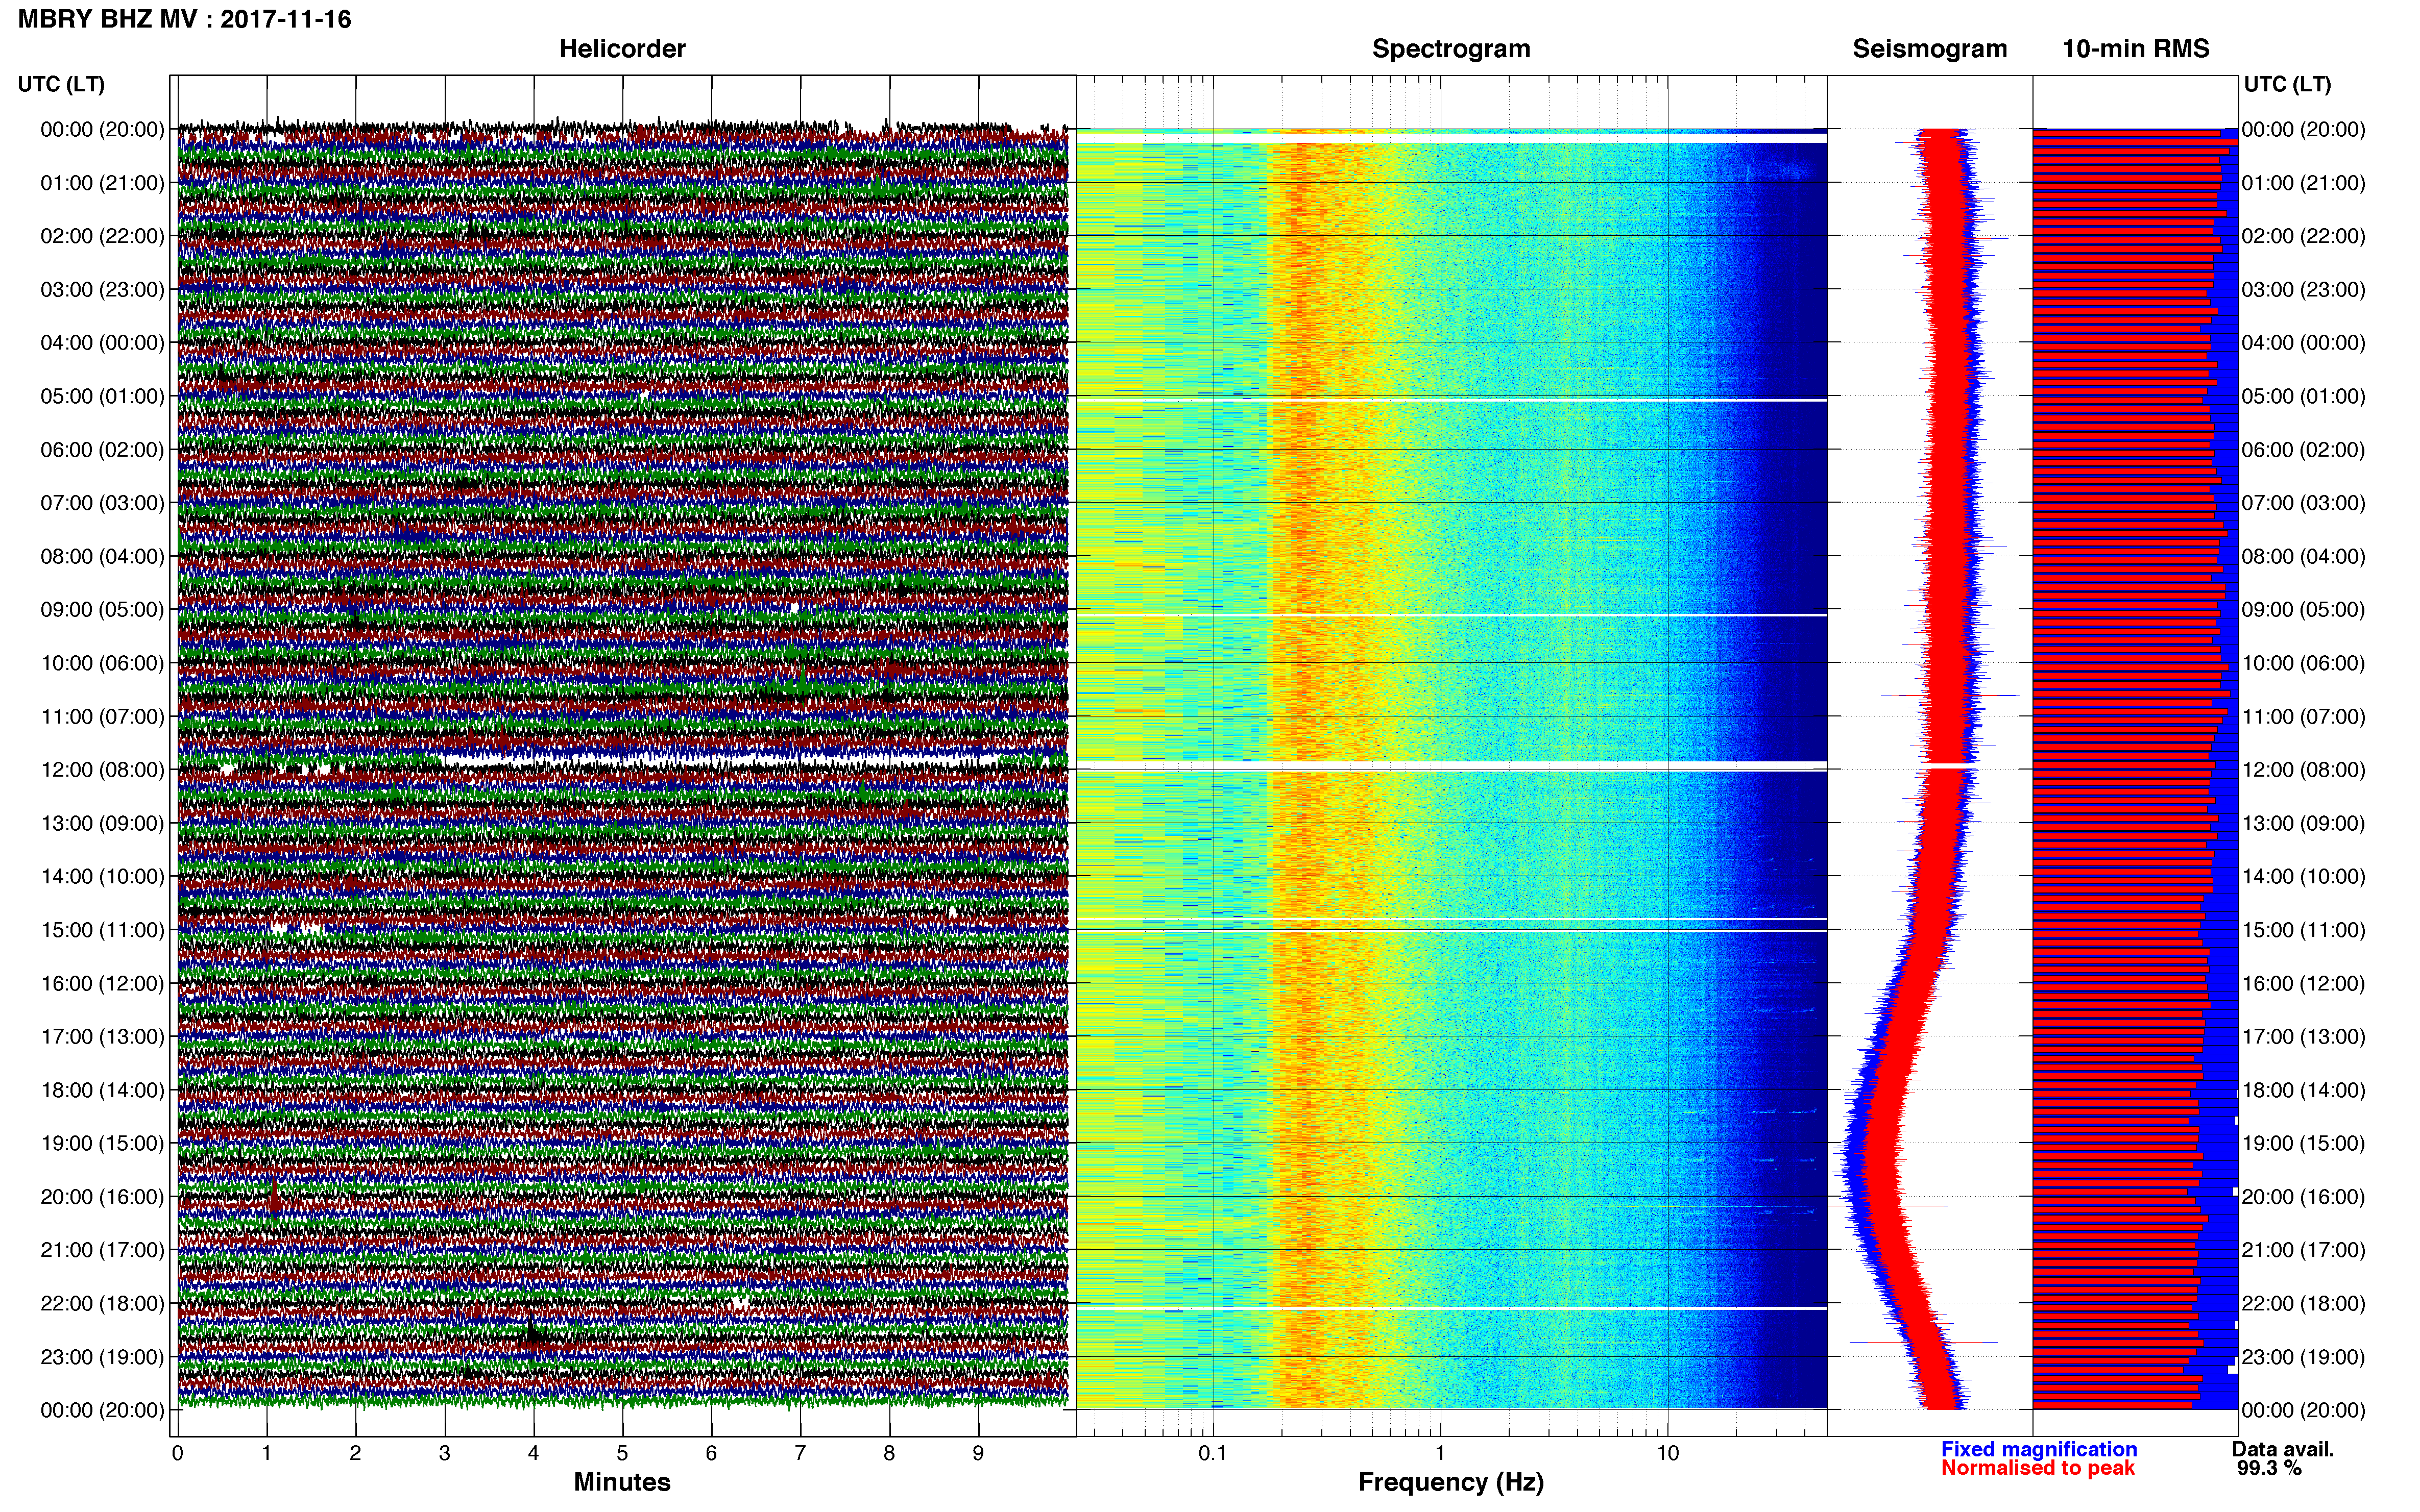Pick 23:00 (19:00) label beside the RMS panel
This screenshot has height=1512, width=2420.
coord(2304,1357)
